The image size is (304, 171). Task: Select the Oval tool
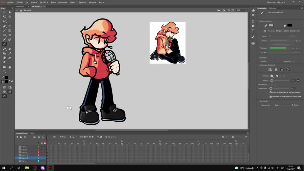click(x=4, y=35)
